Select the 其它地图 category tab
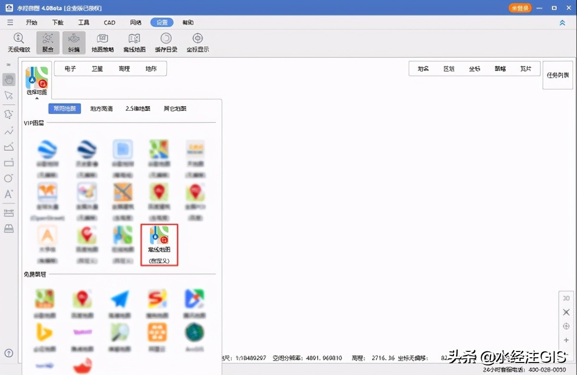 click(x=175, y=109)
